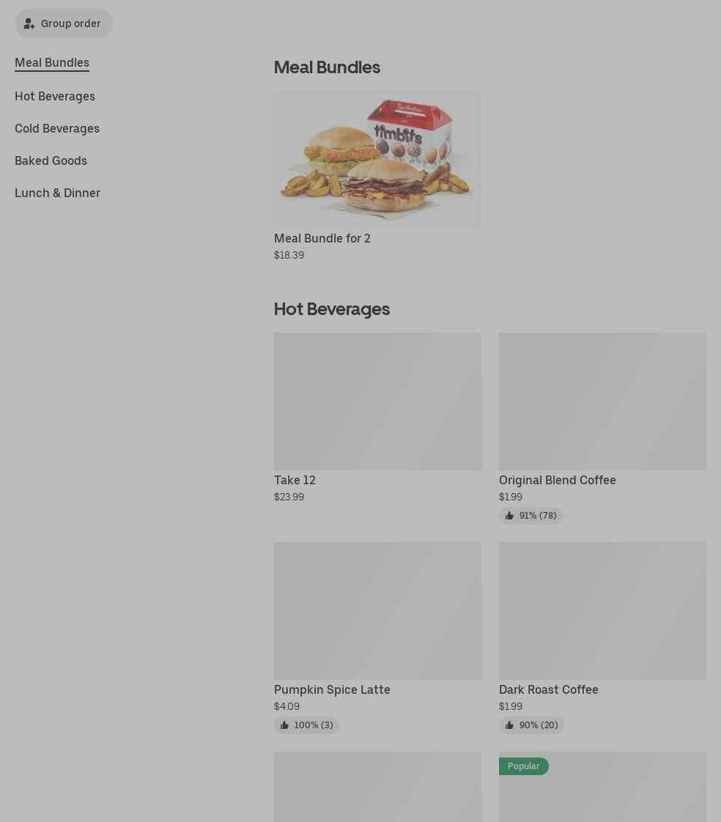The height and width of the screenshot is (822, 721).
Task: Select Lunch & Dinner category
Action: coord(58,193)
